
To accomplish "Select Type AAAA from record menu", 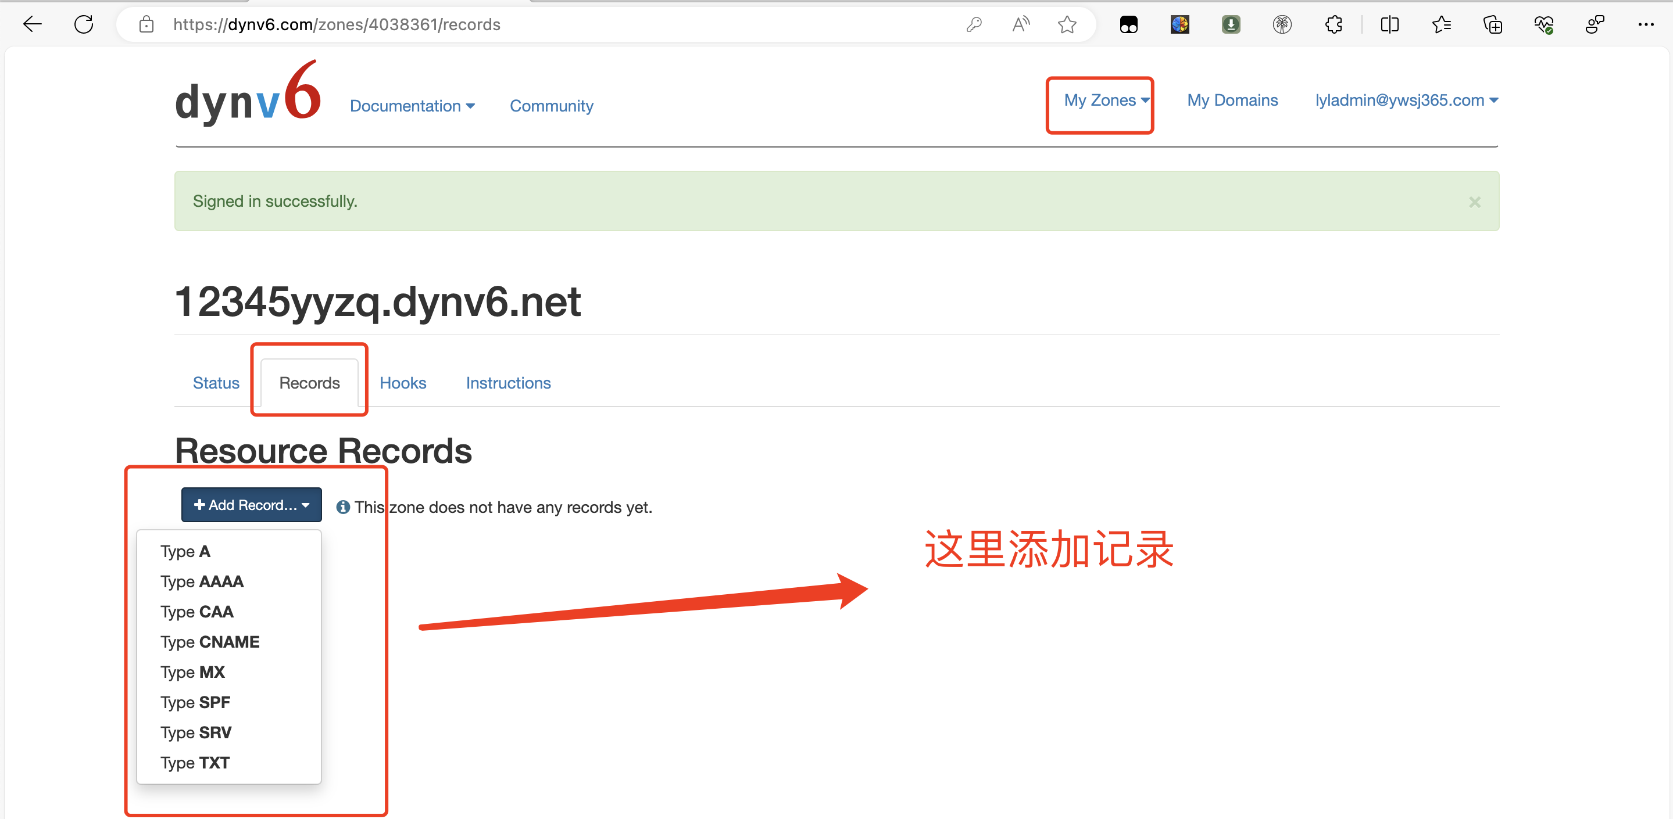I will coord(202,581).
